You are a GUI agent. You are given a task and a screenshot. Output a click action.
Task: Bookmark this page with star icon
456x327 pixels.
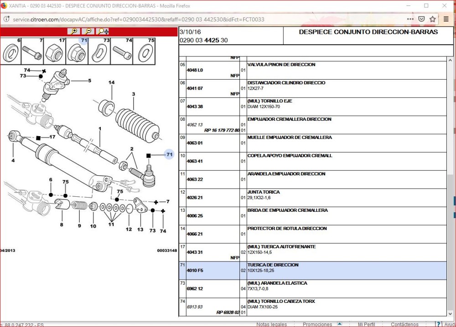(x=432, y=19)
